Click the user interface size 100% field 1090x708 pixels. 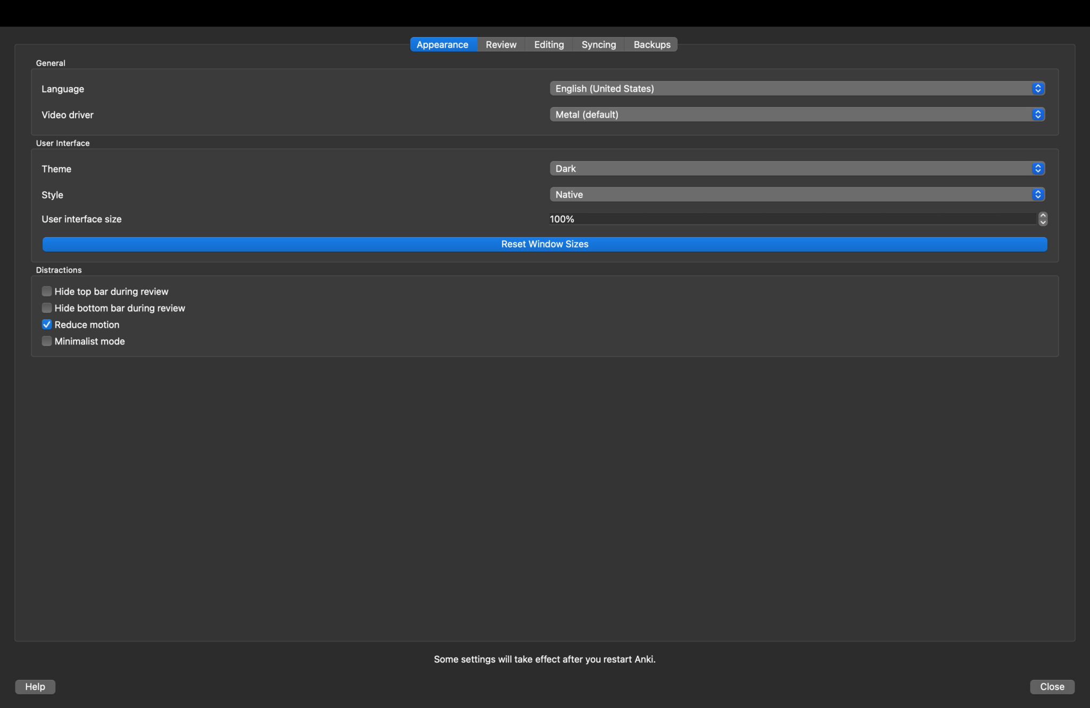click(x=793, y=219)
